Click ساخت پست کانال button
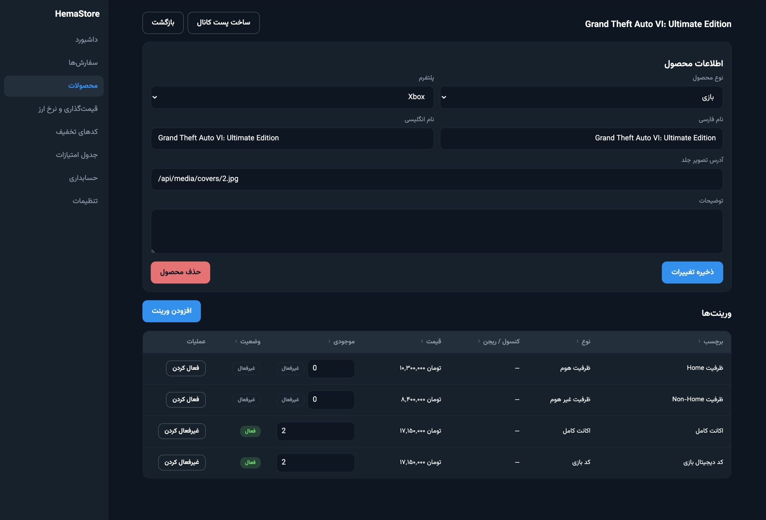The image size is (766, 520). (224, 23)
